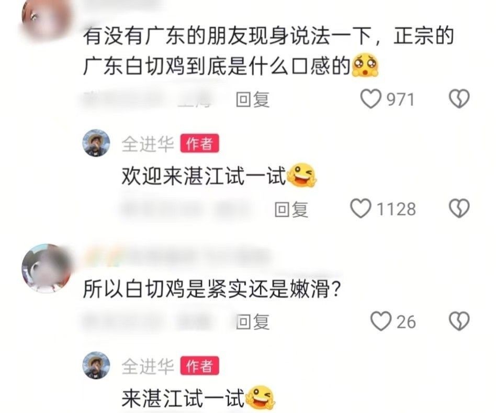Open 全进华's avatar in second reply

(96, 365)
